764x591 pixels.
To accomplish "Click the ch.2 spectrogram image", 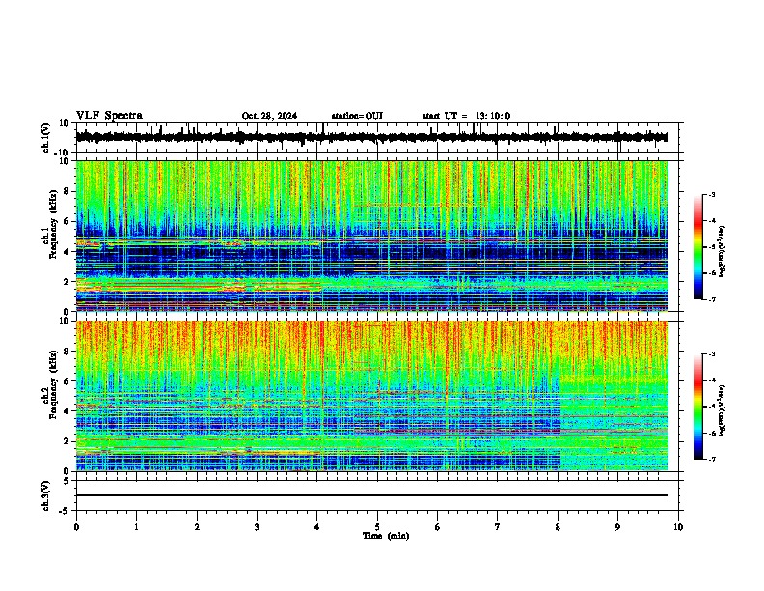I will tap(372, 396).
